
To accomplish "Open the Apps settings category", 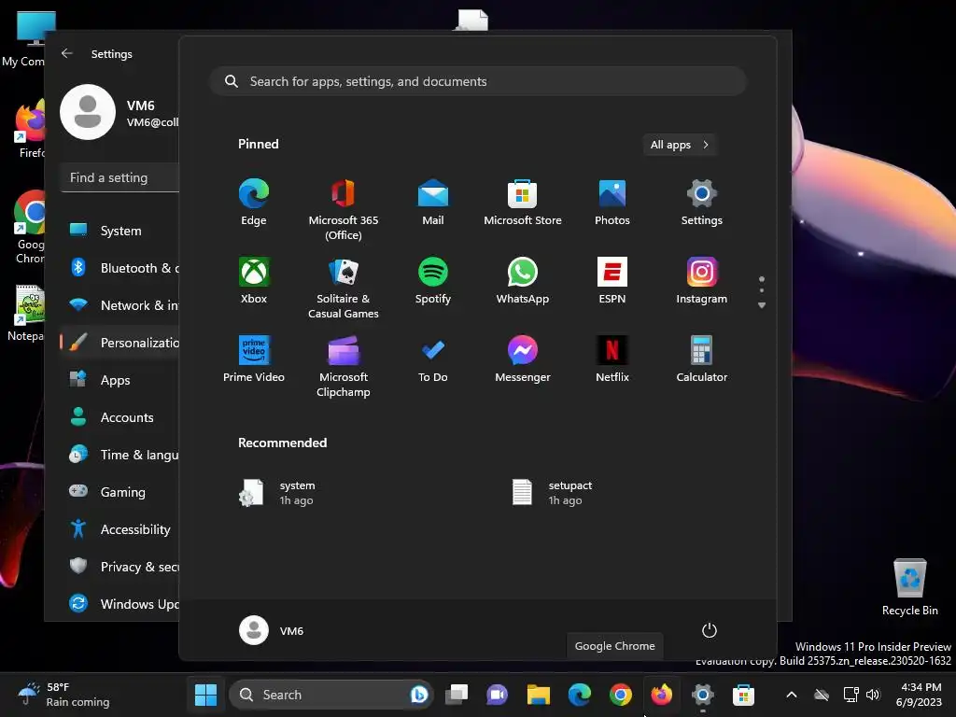I will pyautogui.click(x=120, y=380).
